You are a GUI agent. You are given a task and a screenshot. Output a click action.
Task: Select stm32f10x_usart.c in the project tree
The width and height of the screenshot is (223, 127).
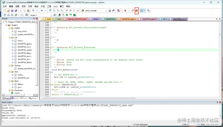pos(25,50)
